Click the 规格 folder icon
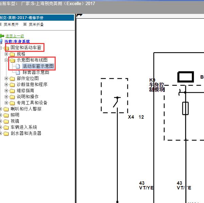204x203 pixels. click(13, 54)
